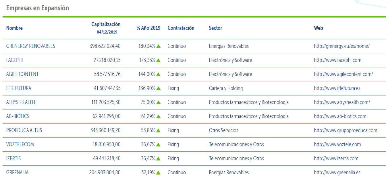386x178 pixels.
Task: Visit http://www.izertis.com website
Action: coord(336,159)
